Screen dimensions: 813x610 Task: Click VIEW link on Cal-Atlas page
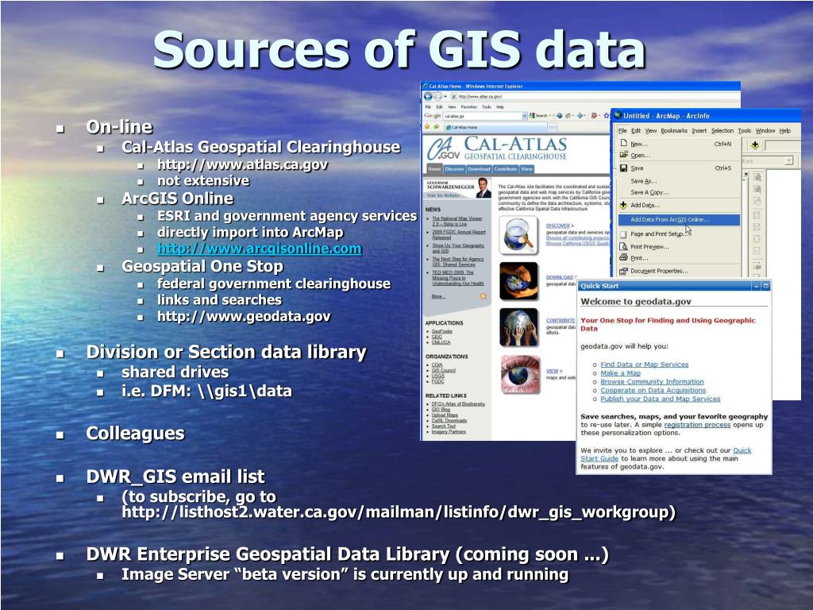[x=553, y=371]
